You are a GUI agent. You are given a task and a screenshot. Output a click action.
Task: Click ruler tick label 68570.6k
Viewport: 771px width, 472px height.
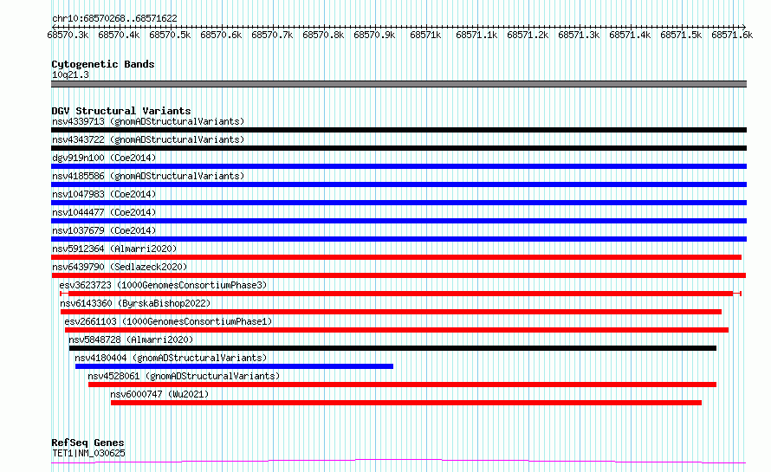221,36
